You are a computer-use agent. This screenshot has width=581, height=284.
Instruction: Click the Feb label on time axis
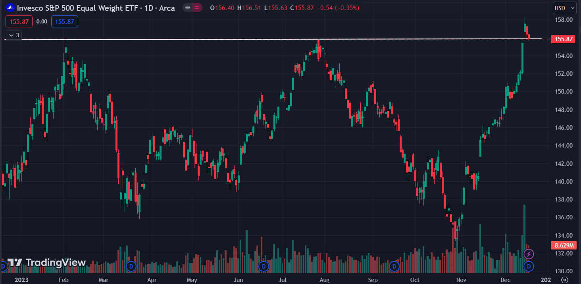click(63, 280)
